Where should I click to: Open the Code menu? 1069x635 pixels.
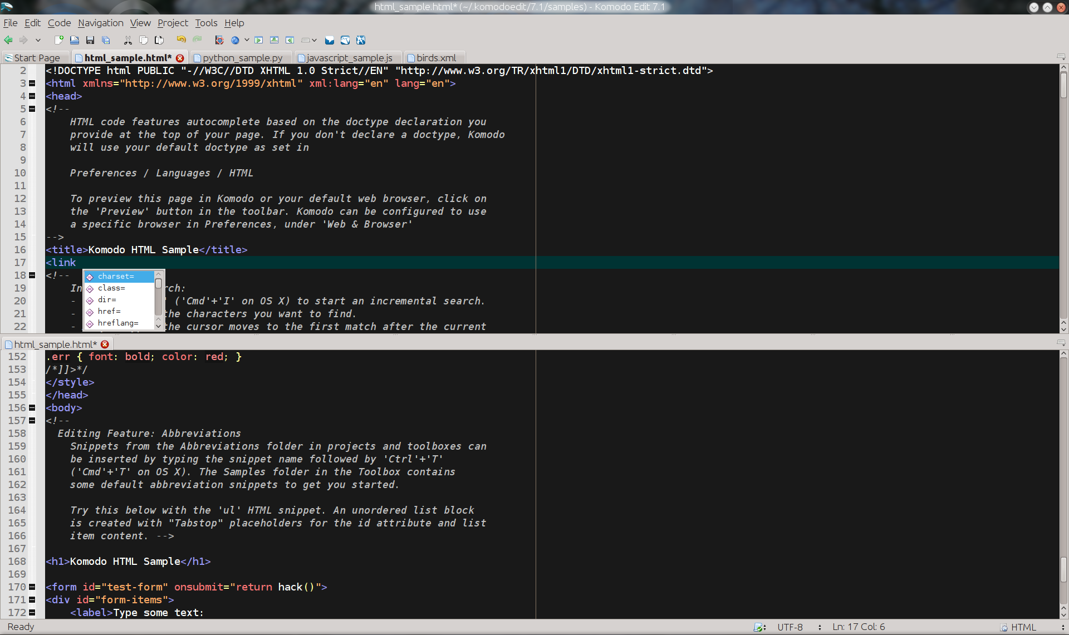(x=59, y=23)
